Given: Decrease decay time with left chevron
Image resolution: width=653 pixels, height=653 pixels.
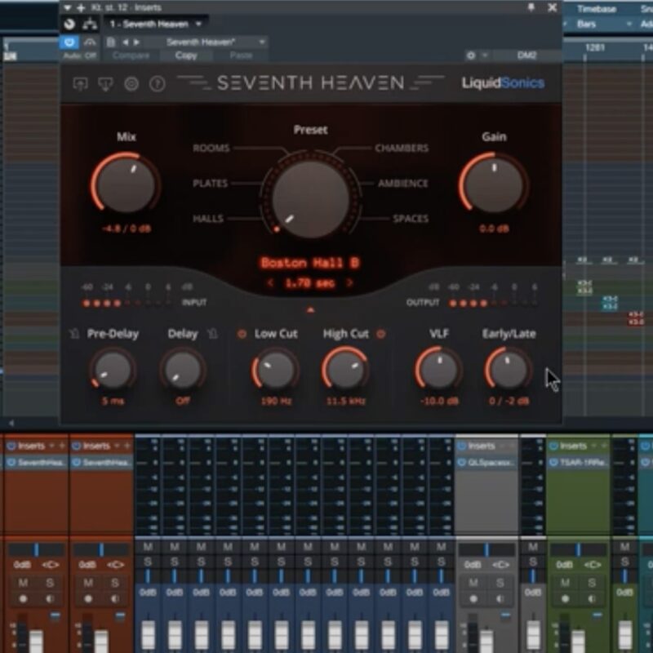Looking at the screenshot, I should click(x=270, y=282).
